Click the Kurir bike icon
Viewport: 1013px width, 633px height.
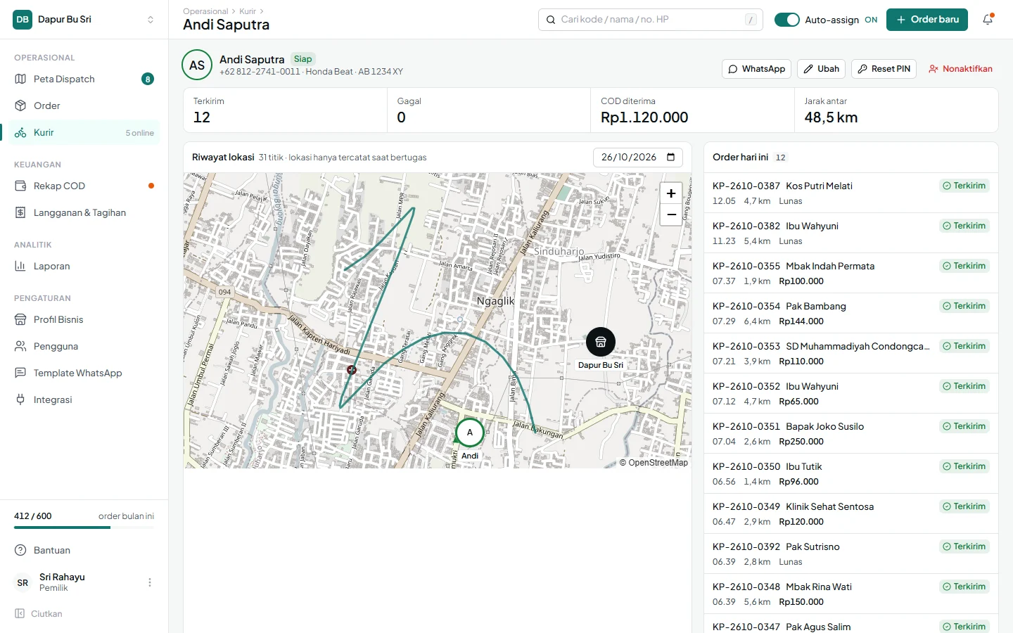pyautogui.click(x=20, y=132)
